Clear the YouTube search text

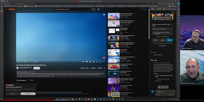[x=90, y=9]
